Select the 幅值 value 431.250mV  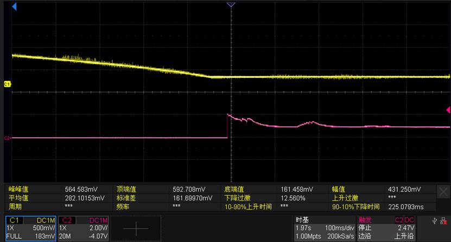tap(404, 189)
